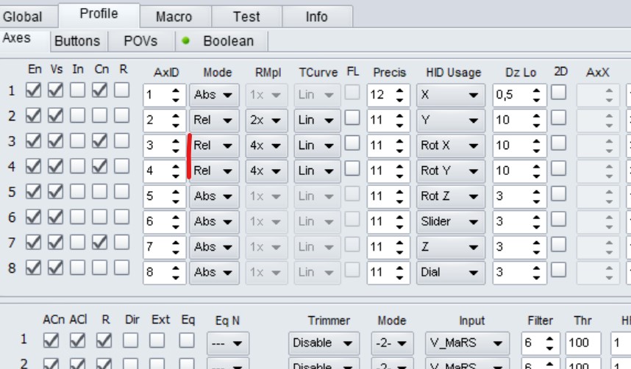The image size is (631, 369).
Task: Select the Buttons sub-tab
Action: point(76,41)
